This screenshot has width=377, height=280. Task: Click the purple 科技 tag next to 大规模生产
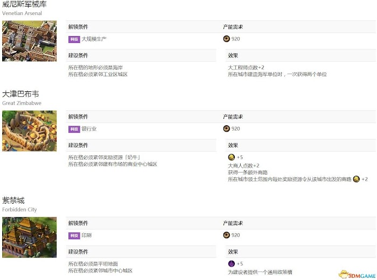tap(74, 39)
